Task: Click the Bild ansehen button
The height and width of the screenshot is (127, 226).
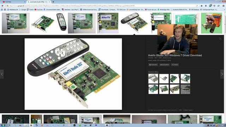Action: [164, 65]
